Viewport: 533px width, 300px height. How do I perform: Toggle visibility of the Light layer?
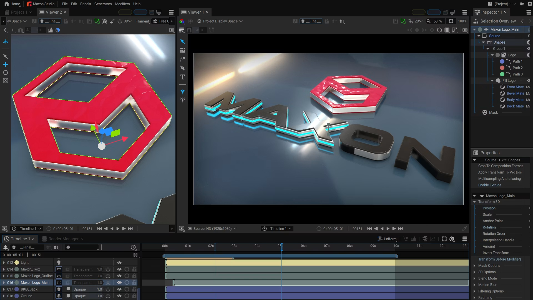point(119,262)
